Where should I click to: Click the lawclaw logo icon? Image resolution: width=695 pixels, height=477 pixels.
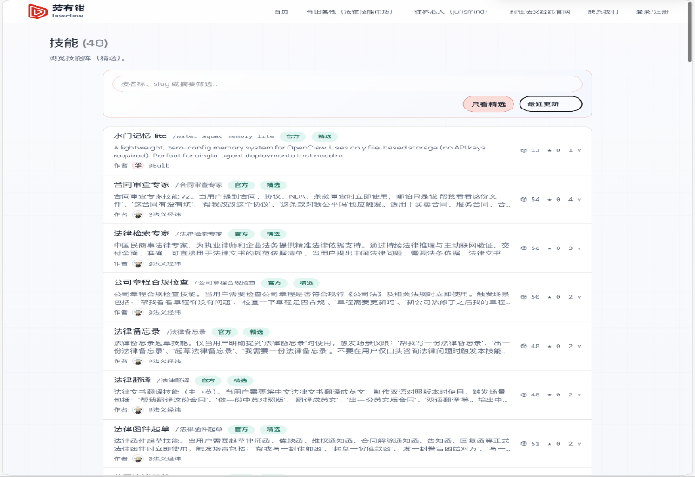pyautogui.click(x=37, y=11)
